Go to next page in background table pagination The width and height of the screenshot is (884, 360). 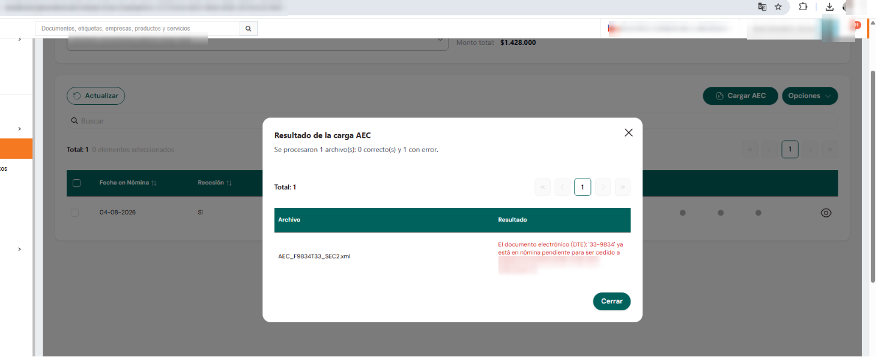point(810,149)
